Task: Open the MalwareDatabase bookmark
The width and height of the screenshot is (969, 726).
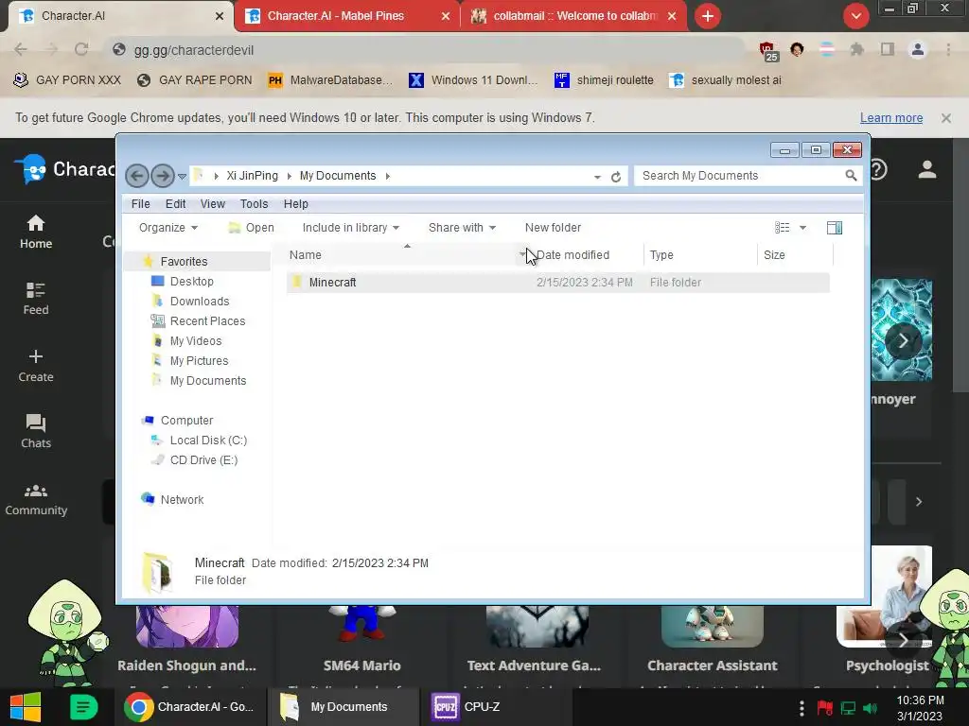Action: click(330, 80)
